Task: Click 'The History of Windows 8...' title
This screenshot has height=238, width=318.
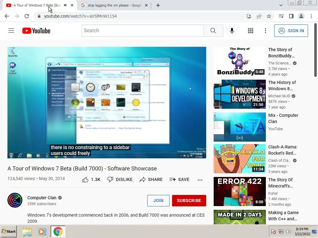Action: [282, 86]
